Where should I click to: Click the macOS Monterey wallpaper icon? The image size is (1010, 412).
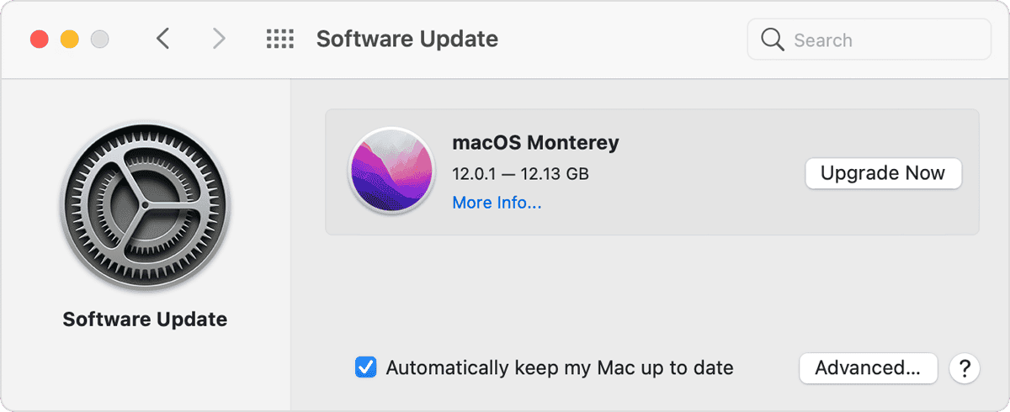[391, 172]
